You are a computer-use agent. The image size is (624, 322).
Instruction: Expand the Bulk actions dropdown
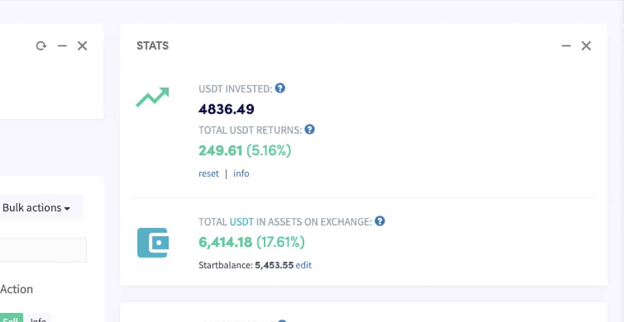coord(36,208)
